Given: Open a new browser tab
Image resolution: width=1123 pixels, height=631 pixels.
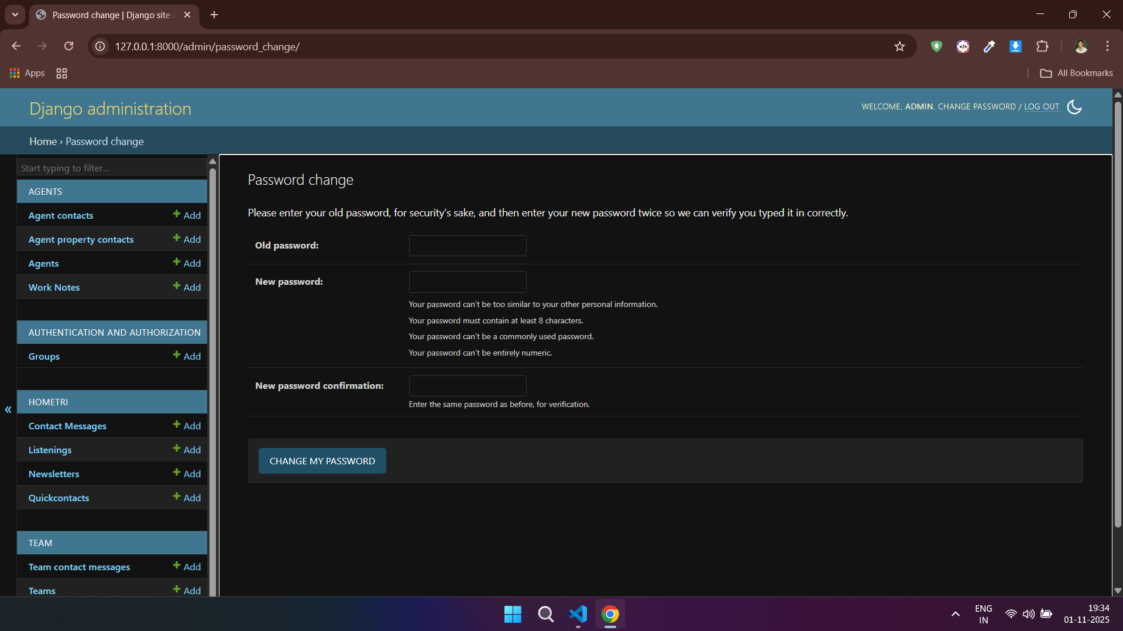Looking at the screenshot, I should [x=214, y=15].
